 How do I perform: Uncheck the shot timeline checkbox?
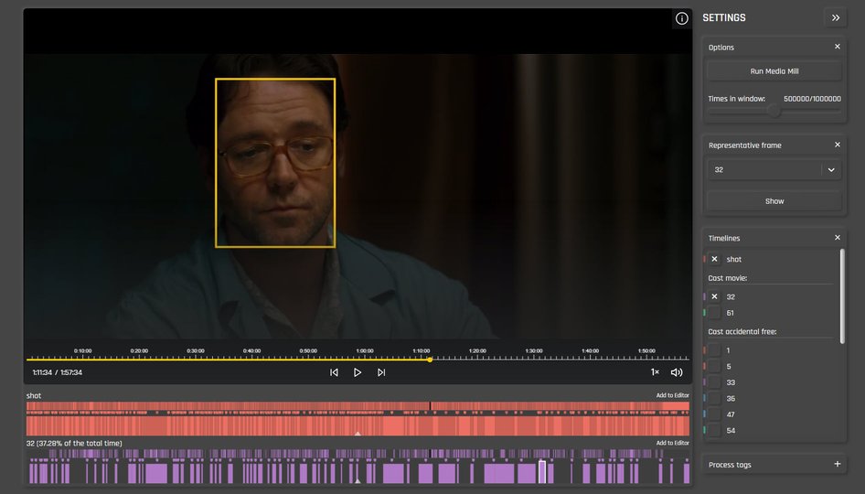coord(714,259)
